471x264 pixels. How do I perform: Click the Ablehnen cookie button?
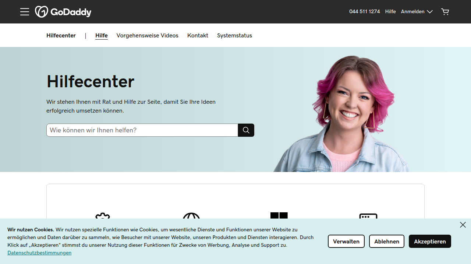pos(387,241)
